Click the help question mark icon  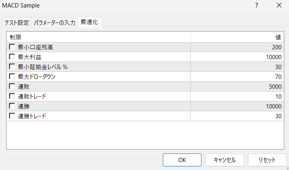(257, 6)
